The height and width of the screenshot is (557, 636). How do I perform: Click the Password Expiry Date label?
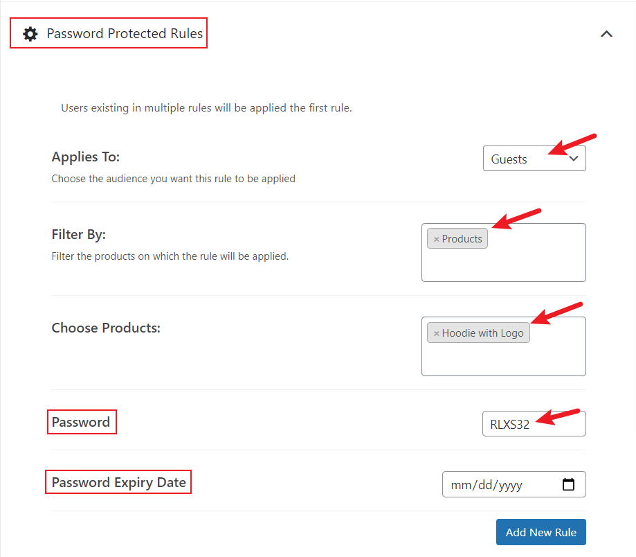[x=118, y=482]
